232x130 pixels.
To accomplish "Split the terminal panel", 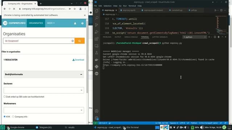I will pos(215,37).
